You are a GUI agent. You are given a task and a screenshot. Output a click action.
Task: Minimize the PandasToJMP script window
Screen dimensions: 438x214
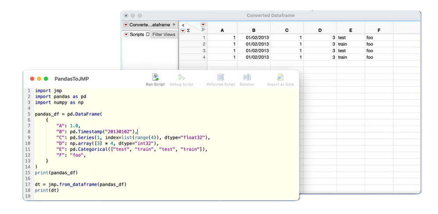point(39,79)
